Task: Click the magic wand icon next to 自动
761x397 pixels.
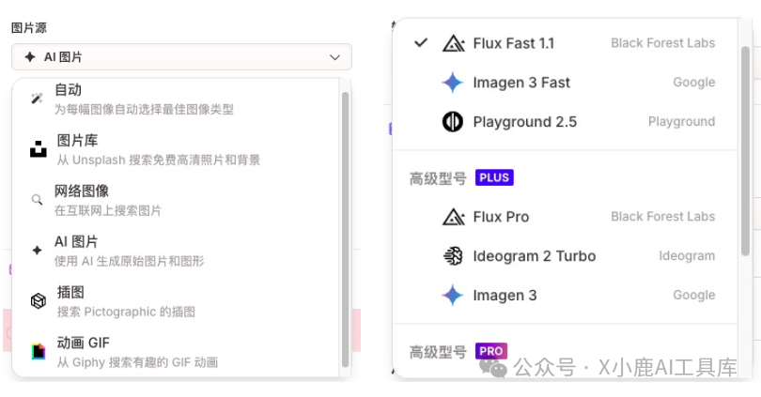Action: pos(37,99)
